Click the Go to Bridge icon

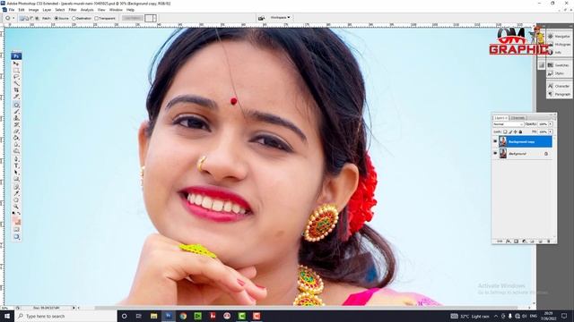point(261,18)
